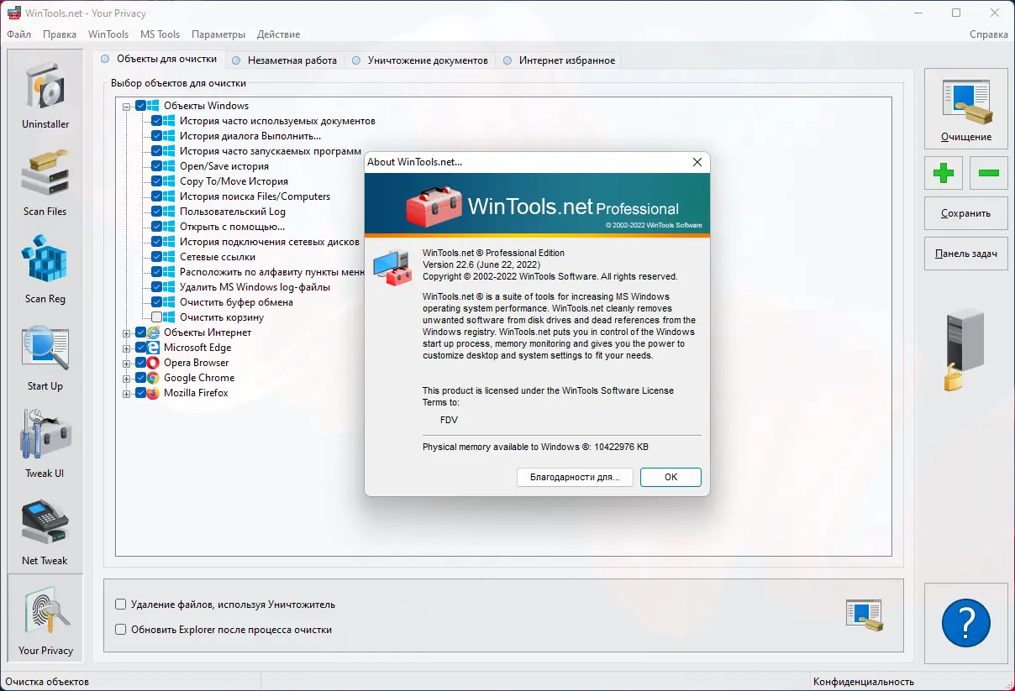Viewport: 1015px width, 691px height.
Task: Expand the Mozilla Firefox node
Action: [127, 394]
